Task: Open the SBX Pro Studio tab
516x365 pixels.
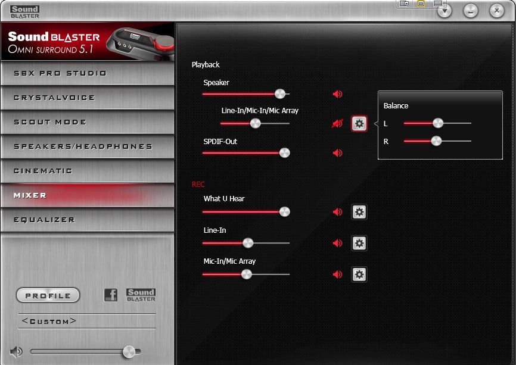Action: 87,73
